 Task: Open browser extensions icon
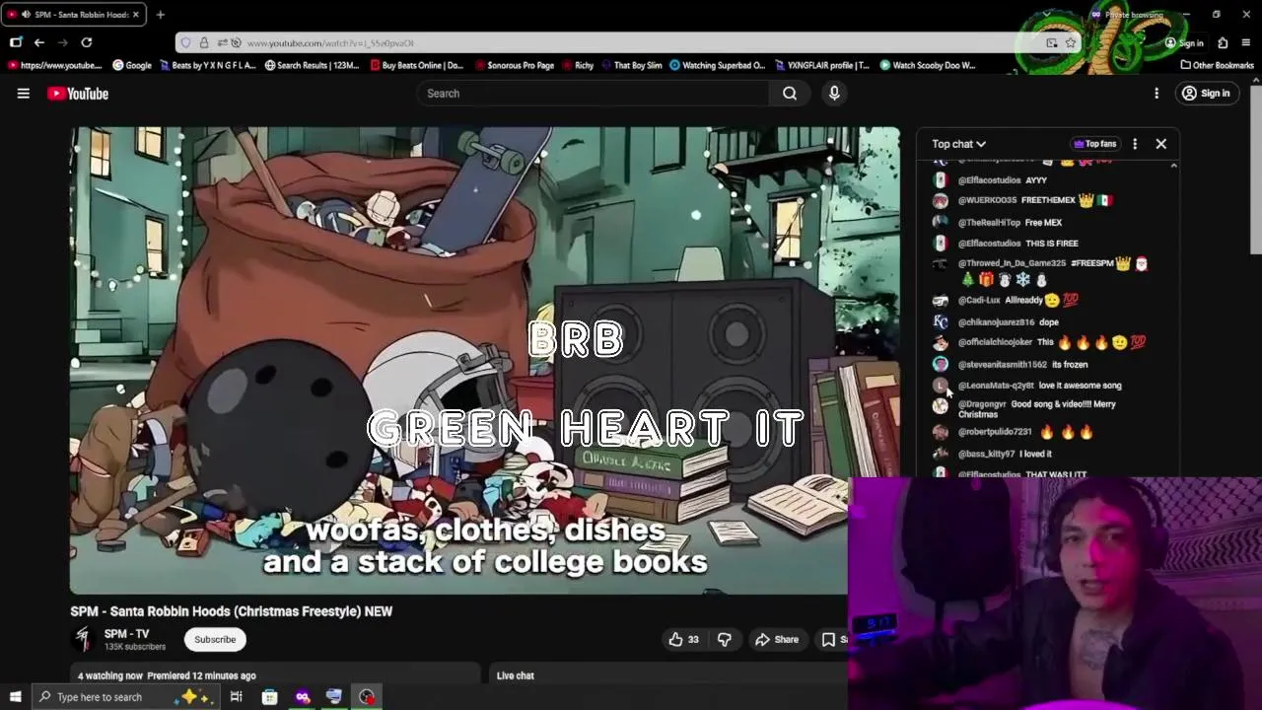[x=1223, y=42]
